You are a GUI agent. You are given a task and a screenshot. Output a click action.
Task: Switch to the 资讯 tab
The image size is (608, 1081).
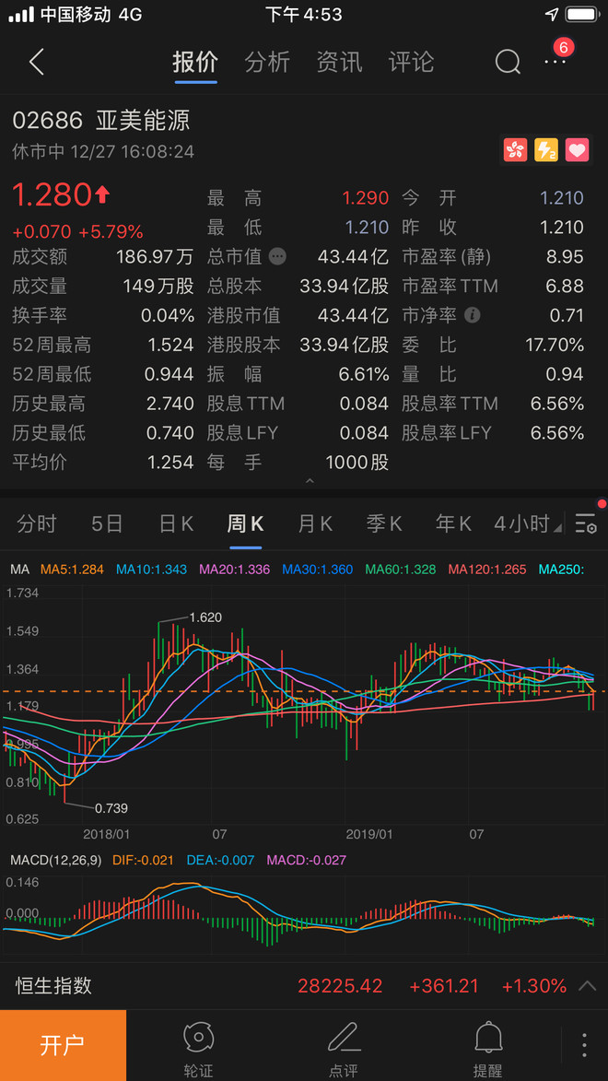[339, 62]
